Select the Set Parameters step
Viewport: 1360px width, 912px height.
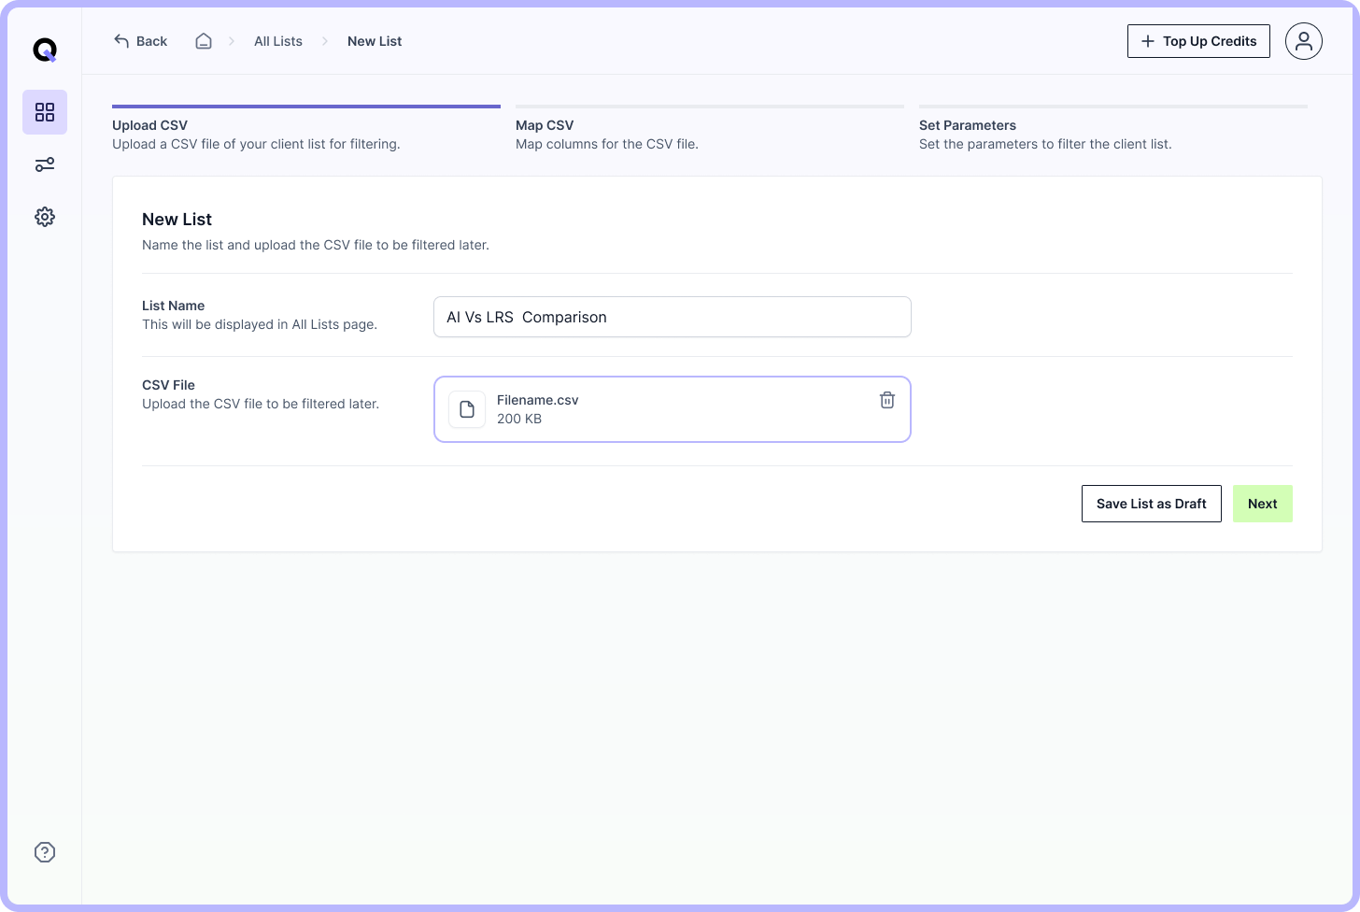tap(1113, 129)
